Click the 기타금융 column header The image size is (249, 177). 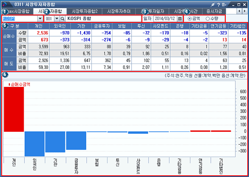coord(199,26)
